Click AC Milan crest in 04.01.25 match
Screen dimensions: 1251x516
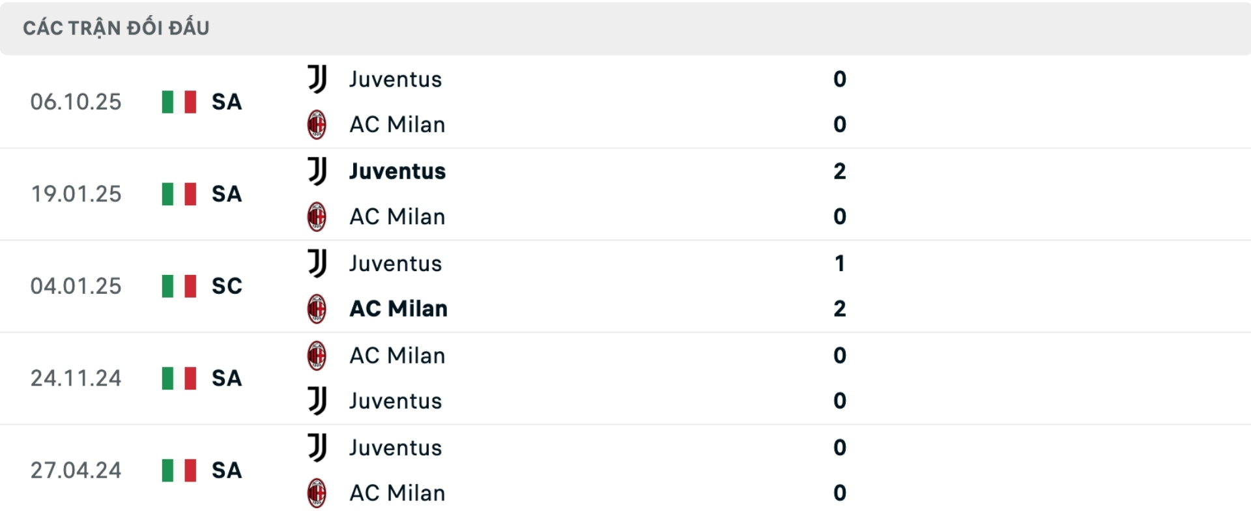[x=317, y=309]
